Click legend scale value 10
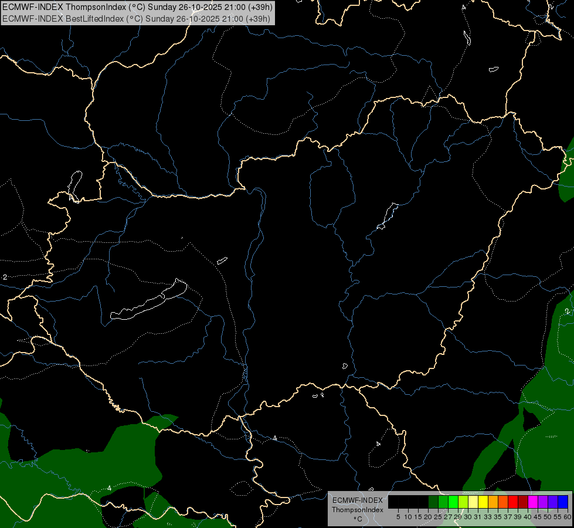The height and width of the screenshot is (528, 574). tap(408, 517)
